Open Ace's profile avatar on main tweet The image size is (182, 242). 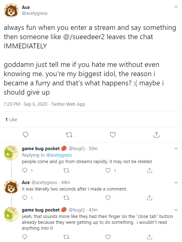[11, 10]
